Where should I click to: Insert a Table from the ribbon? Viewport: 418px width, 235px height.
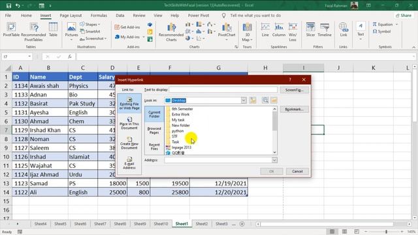(53, 30)
